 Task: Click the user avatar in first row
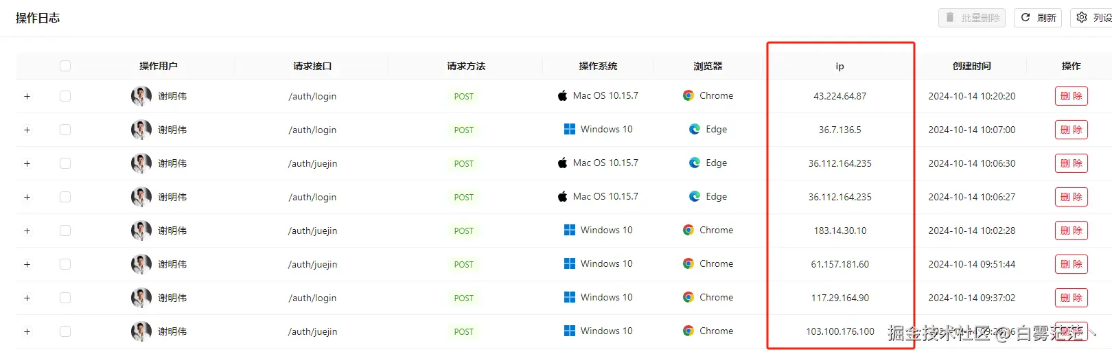tap(141, 96)
